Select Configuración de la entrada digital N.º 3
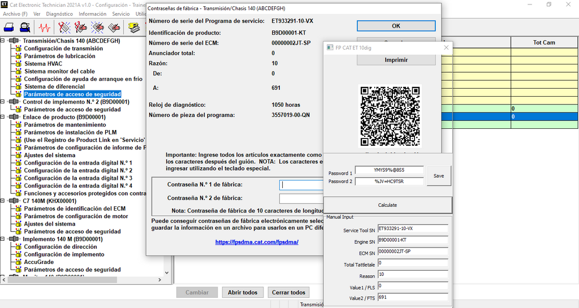 78,178
